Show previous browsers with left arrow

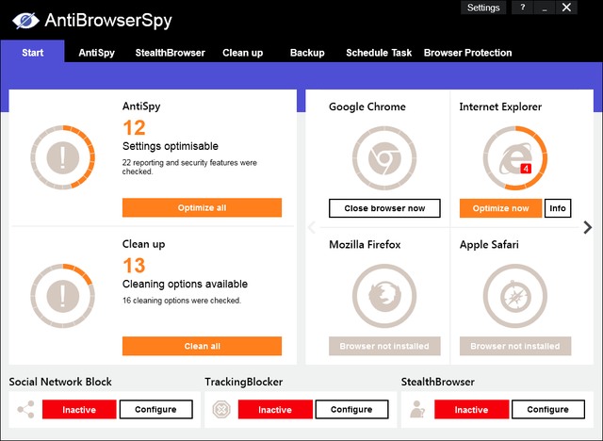[x=312, y=227]
